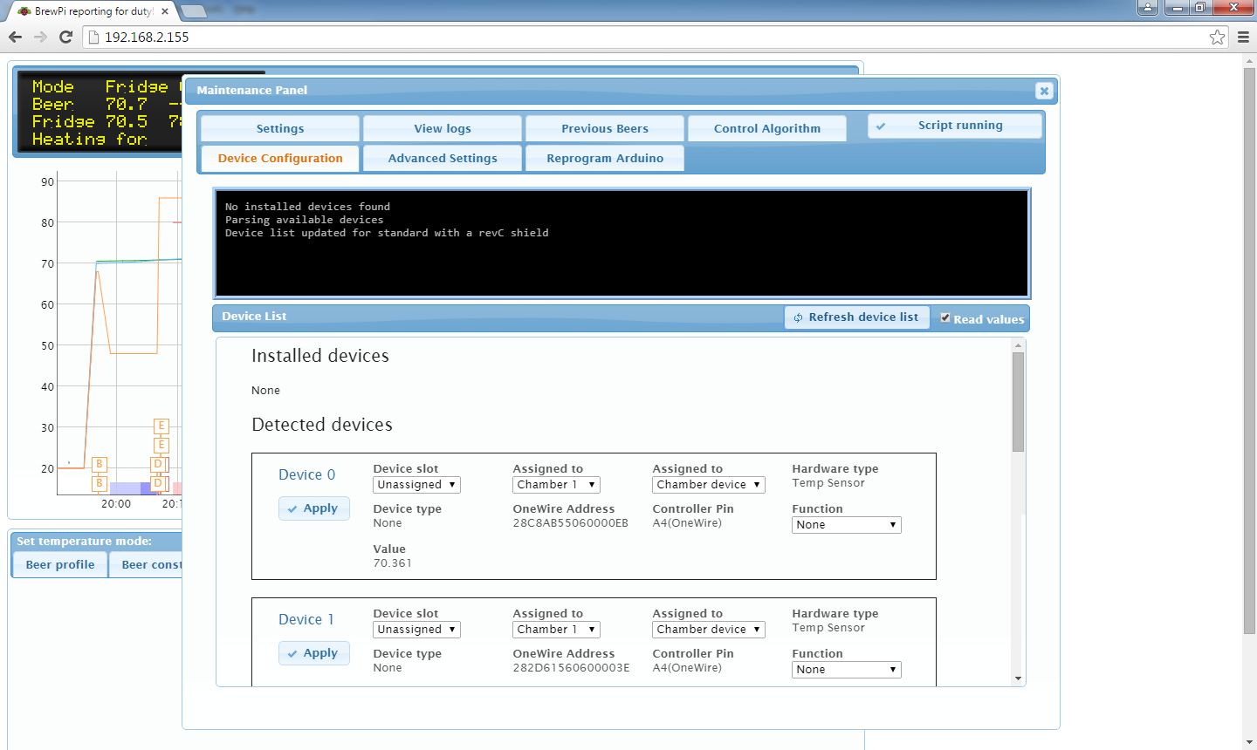Click the Refresh device list button
Screen dimensions: 1257x750
(x=856, y=317)
